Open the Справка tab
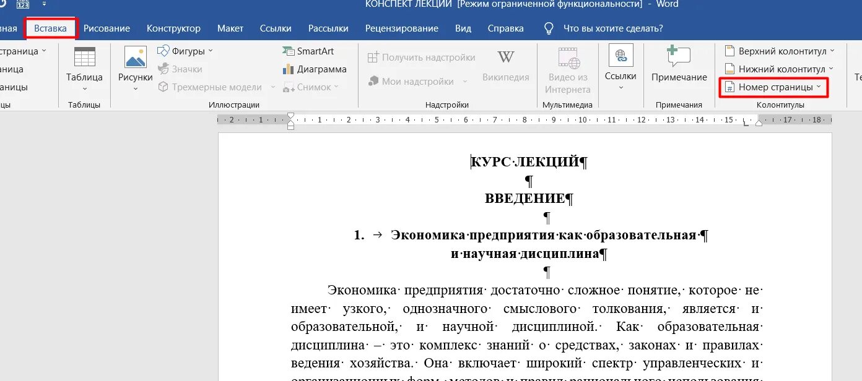Image resolution: width=862 pixels, height=381 pixels. tap(505, 28)
